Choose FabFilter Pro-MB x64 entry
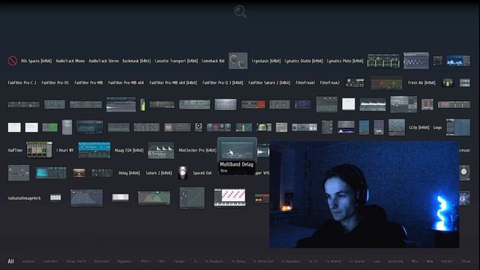 [x=126, y=82]
